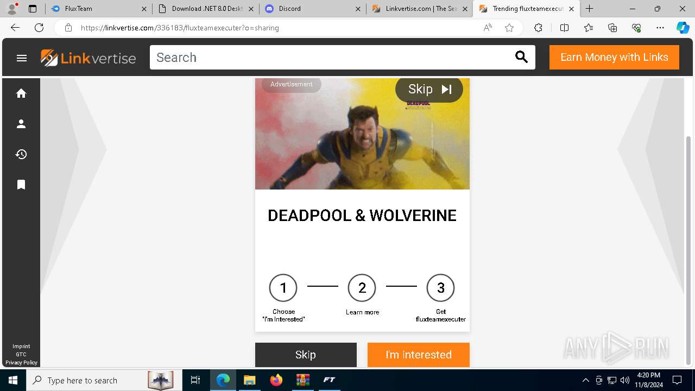The image size is (695, 391).
Task: Click the page vertical scrollbar
Action: (688, 250)
